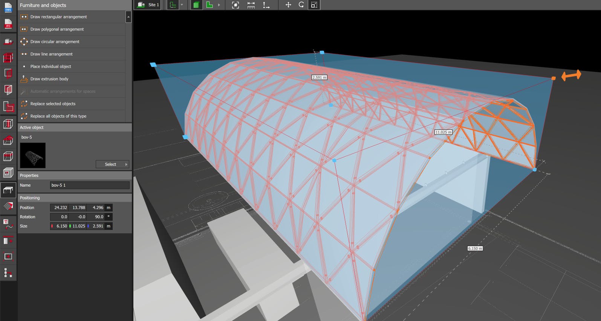Toggle the scale selection tool in toolbar
601x321 pixels.
tap(314, 5)
